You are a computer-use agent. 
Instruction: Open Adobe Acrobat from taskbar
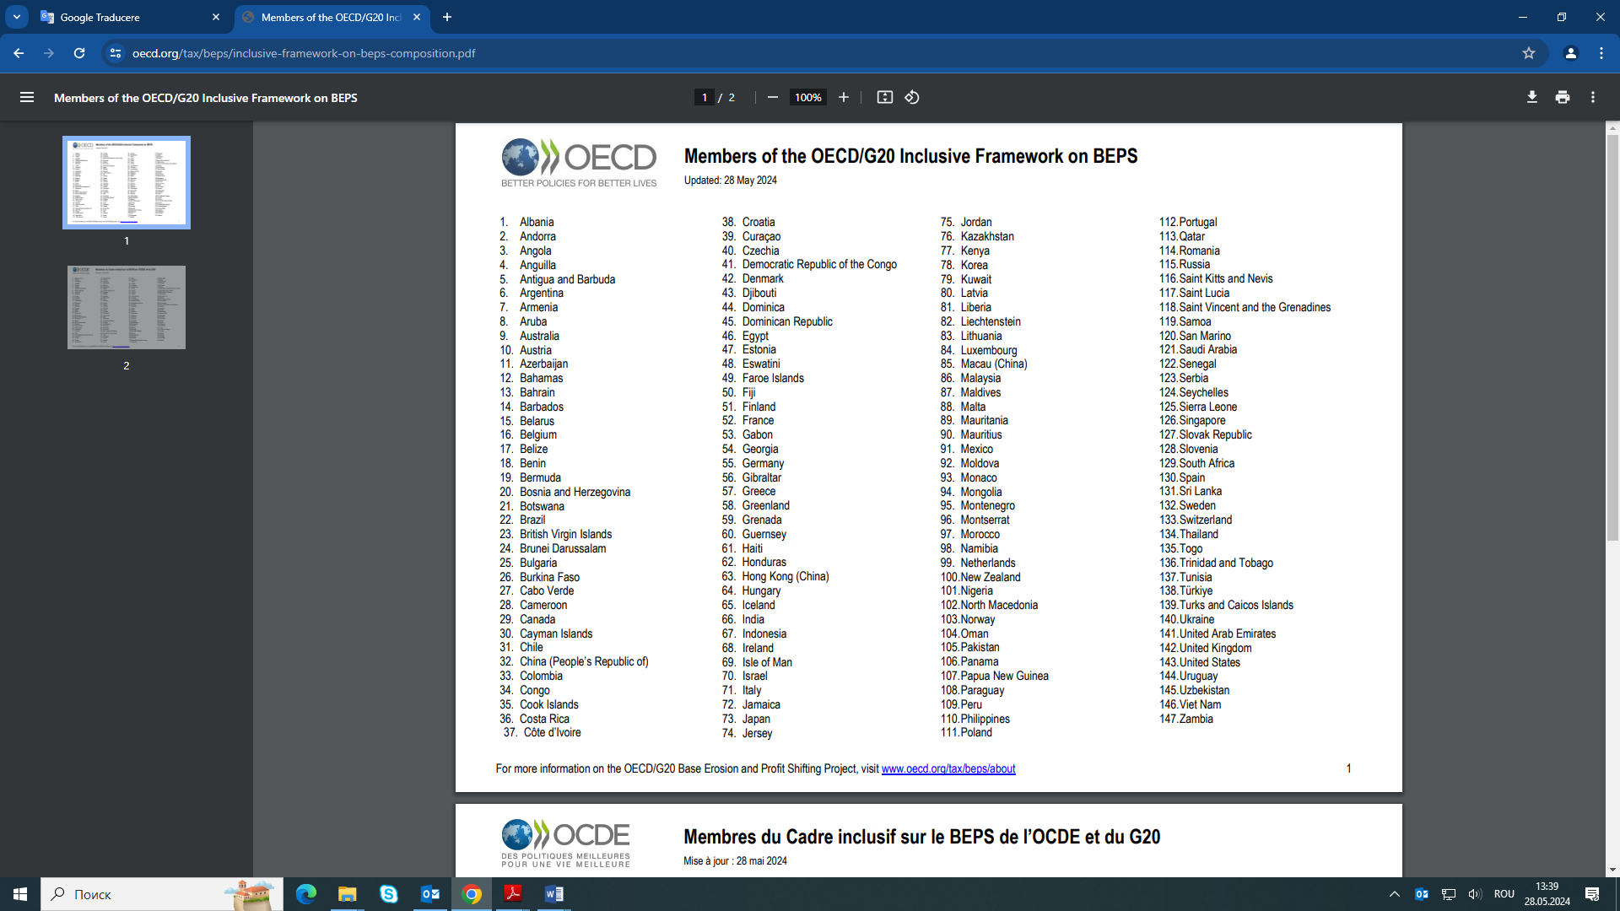point(512,894)
